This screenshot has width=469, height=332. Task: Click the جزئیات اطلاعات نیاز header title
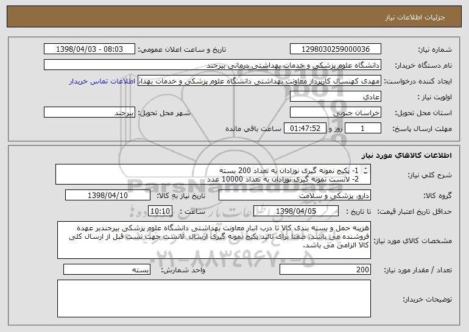[415, 17]
